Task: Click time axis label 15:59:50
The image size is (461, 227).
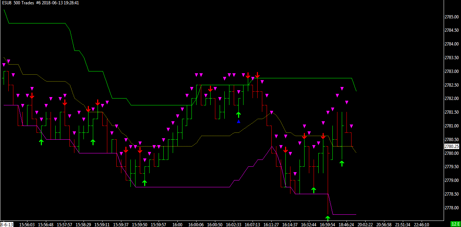Action: [140, 224]
